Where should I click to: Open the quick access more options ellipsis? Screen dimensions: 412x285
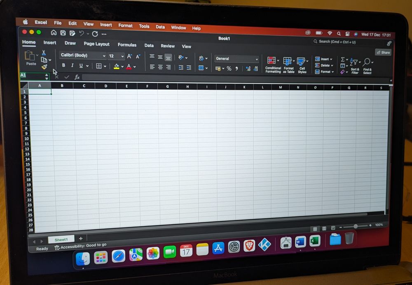coord(104,34)
